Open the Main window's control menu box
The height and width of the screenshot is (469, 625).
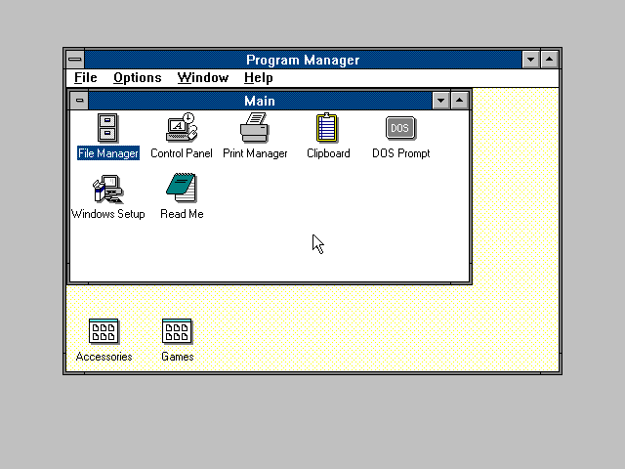[79, 101]
